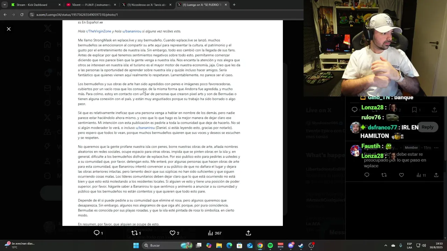Viewport: 447px width, 251px height.
Task: Close the photo viewer with the X
Action: [9, 29]
